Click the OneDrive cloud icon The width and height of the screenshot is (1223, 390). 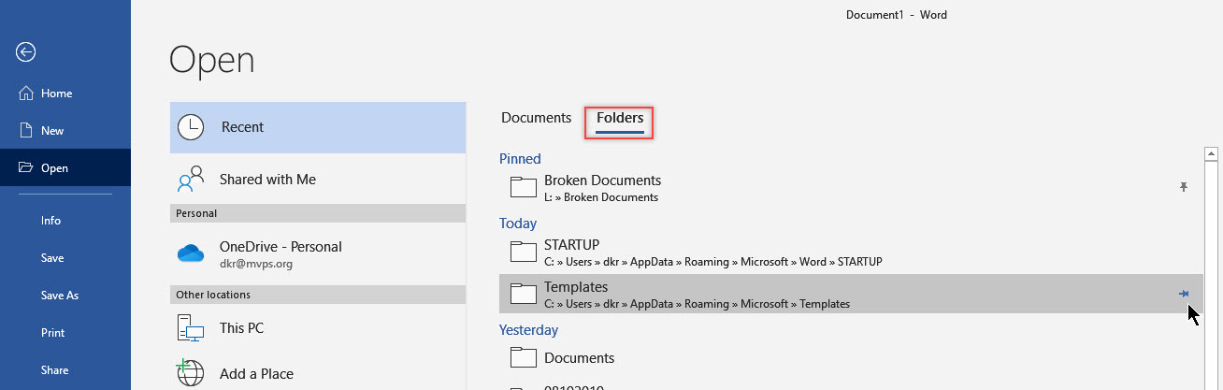[191, 253]
